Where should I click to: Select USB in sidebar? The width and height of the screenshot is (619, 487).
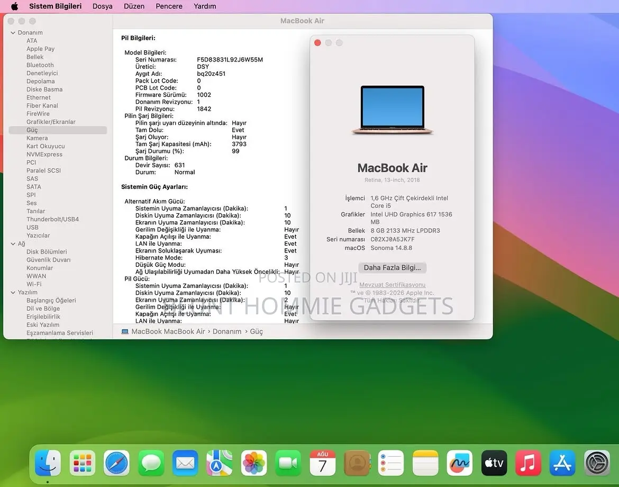pyautogui.click(x=32, y=228)
